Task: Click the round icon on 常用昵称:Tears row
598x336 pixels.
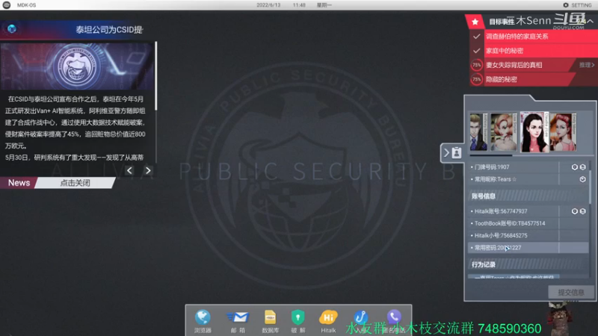Action: (583, 179)
